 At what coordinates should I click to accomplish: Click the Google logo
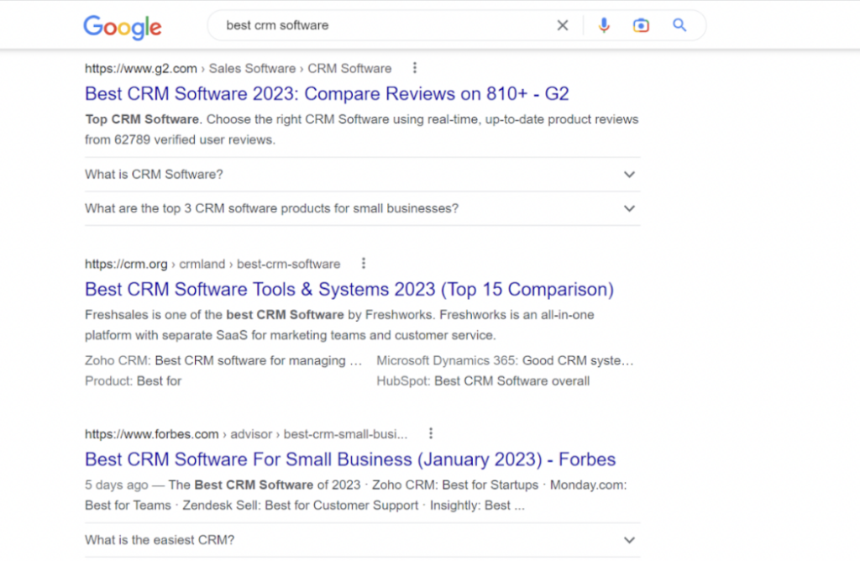click(122, 27)
